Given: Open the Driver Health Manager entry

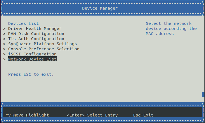Looking at the screenshot, I should (35, 29).
